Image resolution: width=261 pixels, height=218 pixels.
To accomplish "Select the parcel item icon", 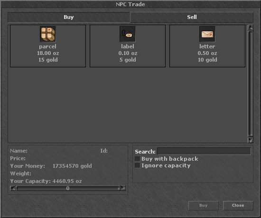I will 48,34.
